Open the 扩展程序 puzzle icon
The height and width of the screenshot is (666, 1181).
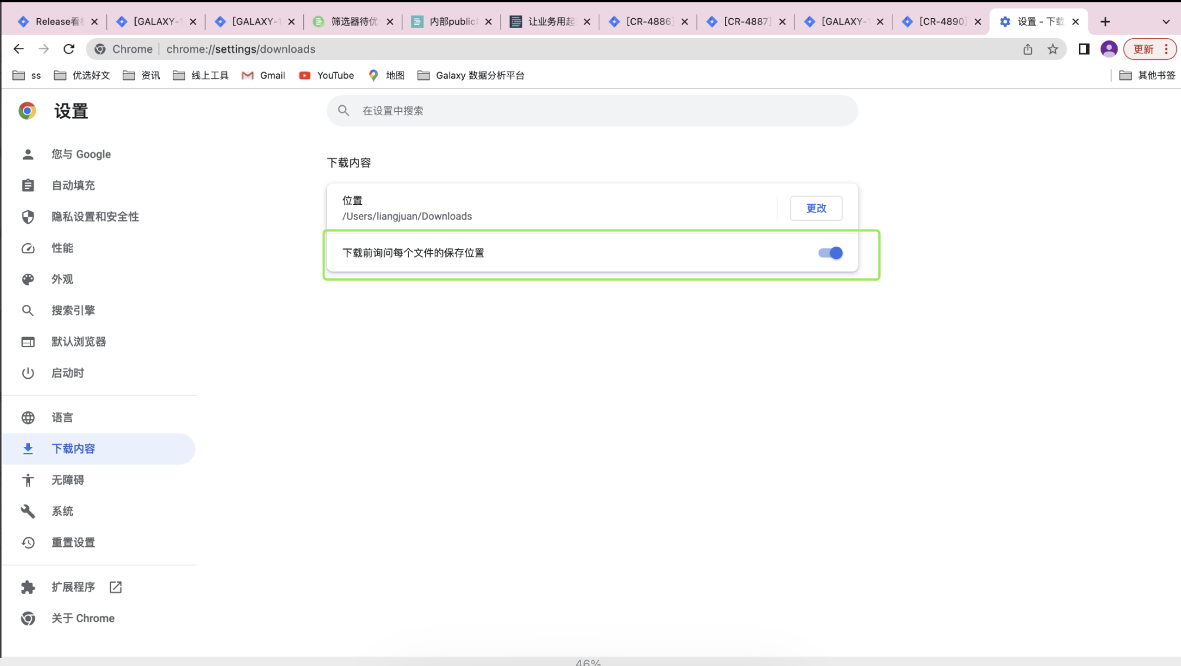click(28, 587)
